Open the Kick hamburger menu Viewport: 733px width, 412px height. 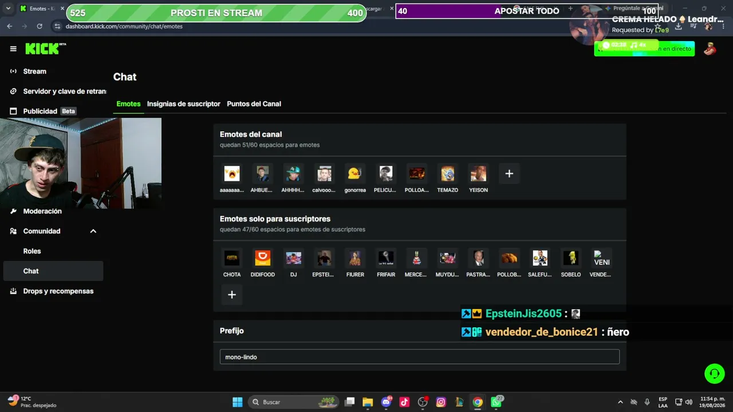tap(13, 49)
